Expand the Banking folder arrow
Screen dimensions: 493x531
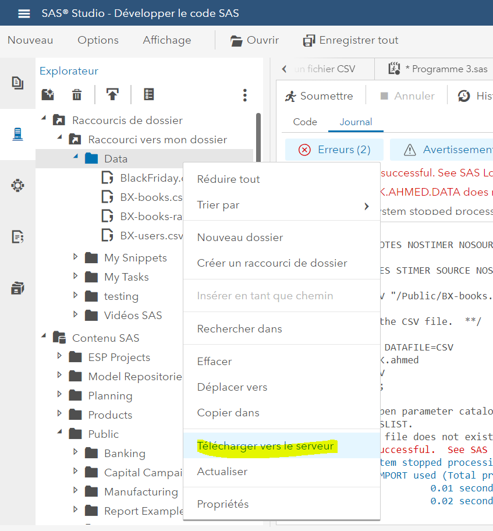(x=76, y=451)
